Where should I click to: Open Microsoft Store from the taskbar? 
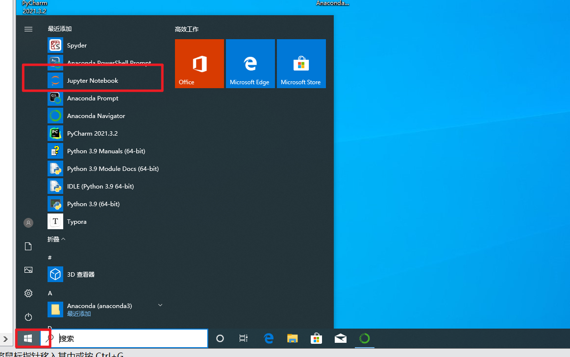coord(316,338)
